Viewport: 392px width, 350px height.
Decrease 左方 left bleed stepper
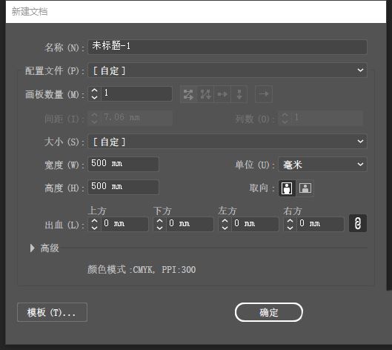[x=225, y=228]
